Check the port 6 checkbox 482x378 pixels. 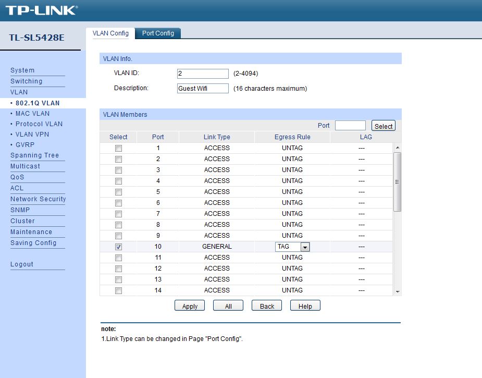[x=118, y=203]
